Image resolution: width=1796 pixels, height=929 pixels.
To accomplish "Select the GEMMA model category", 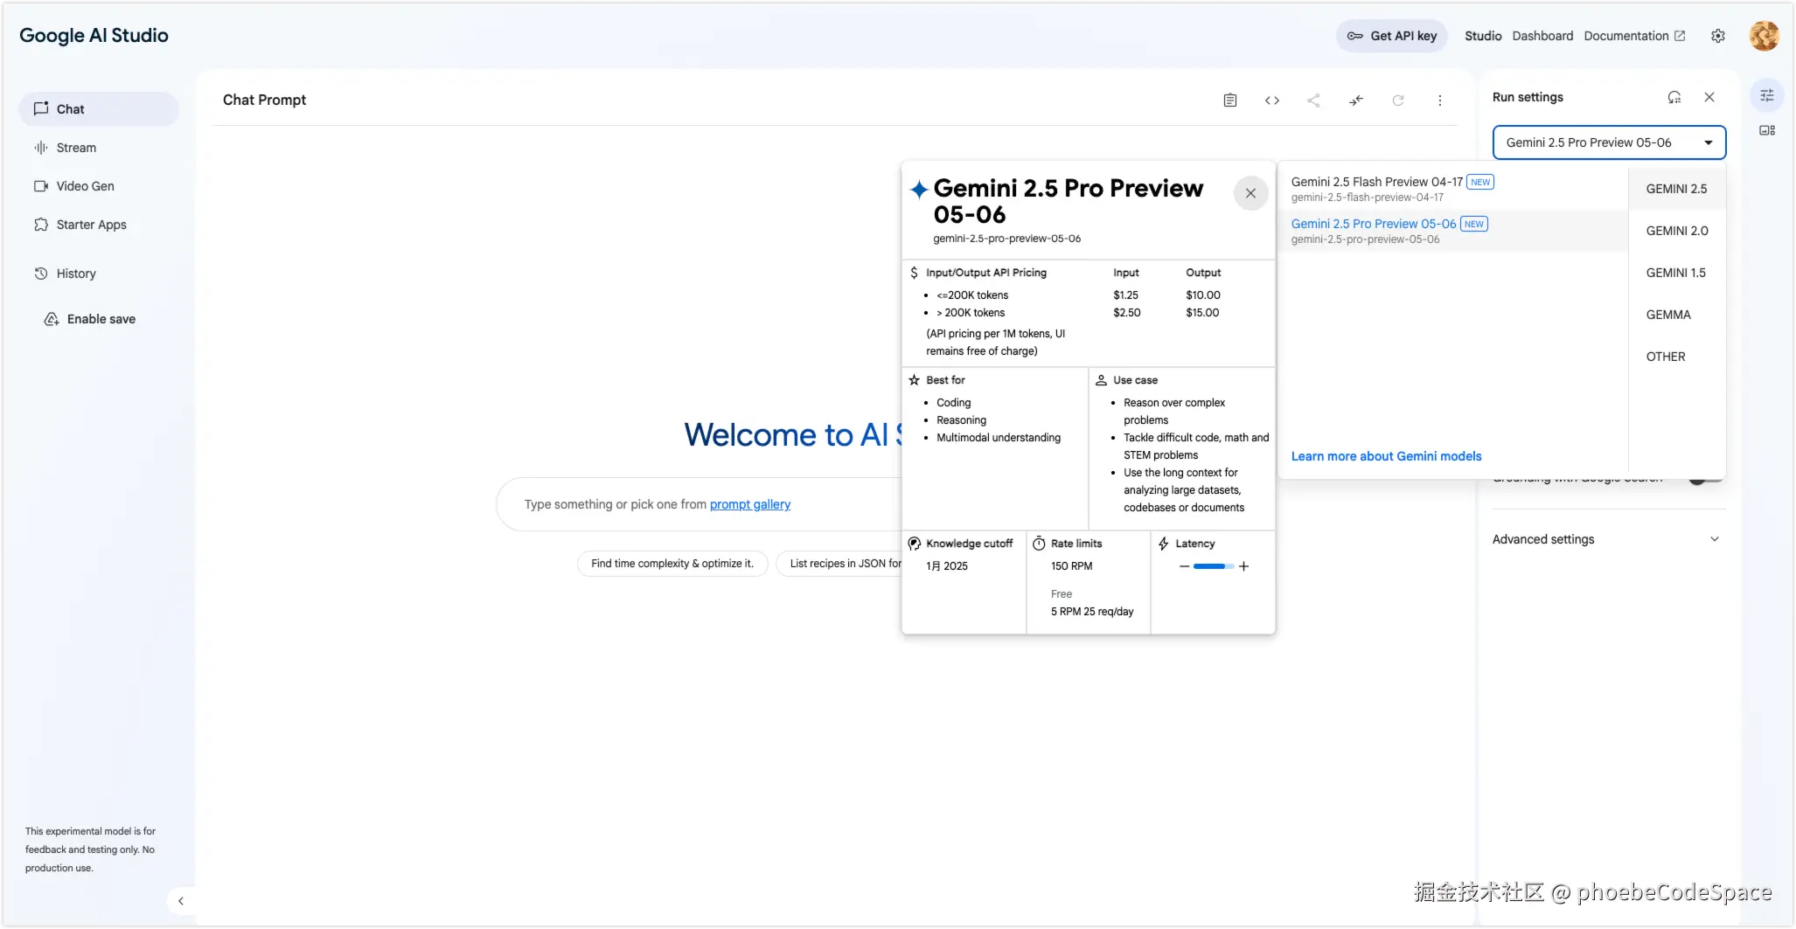I will pos(1676,315).
